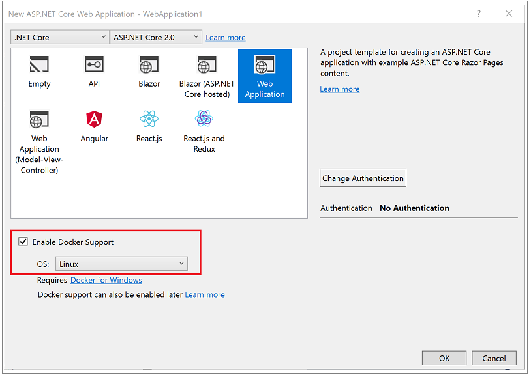Open the Learn more link beside frameworks

click(225, 37)
